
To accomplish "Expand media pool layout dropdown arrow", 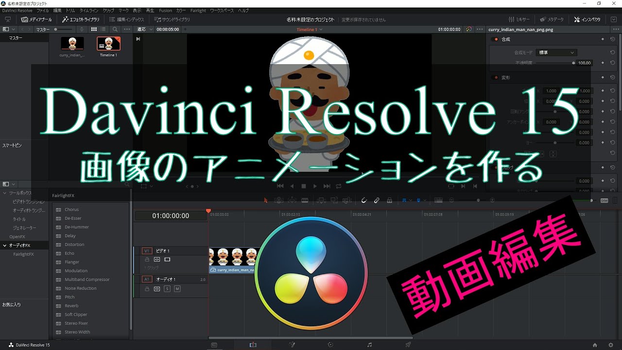I will click(x=13, y=29).
